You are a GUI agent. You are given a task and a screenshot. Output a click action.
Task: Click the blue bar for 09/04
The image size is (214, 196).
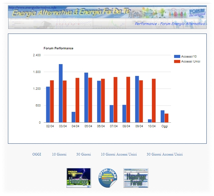click(x=137, y=99)
